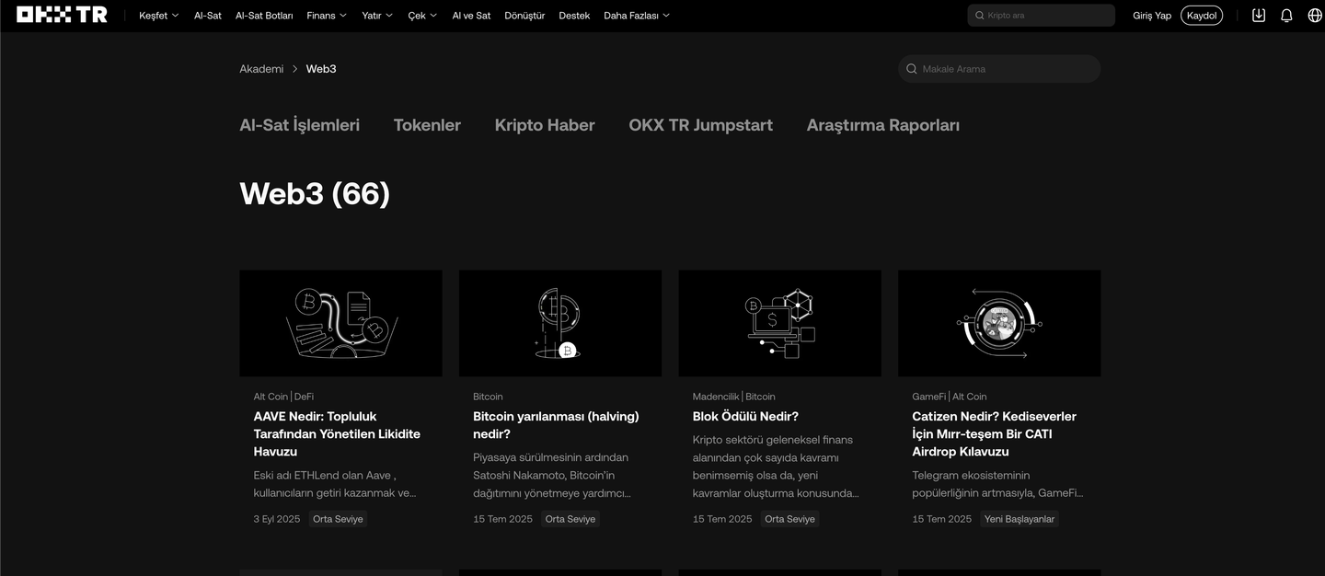Open the Bitcoin halving article image

tap(559, 323)
